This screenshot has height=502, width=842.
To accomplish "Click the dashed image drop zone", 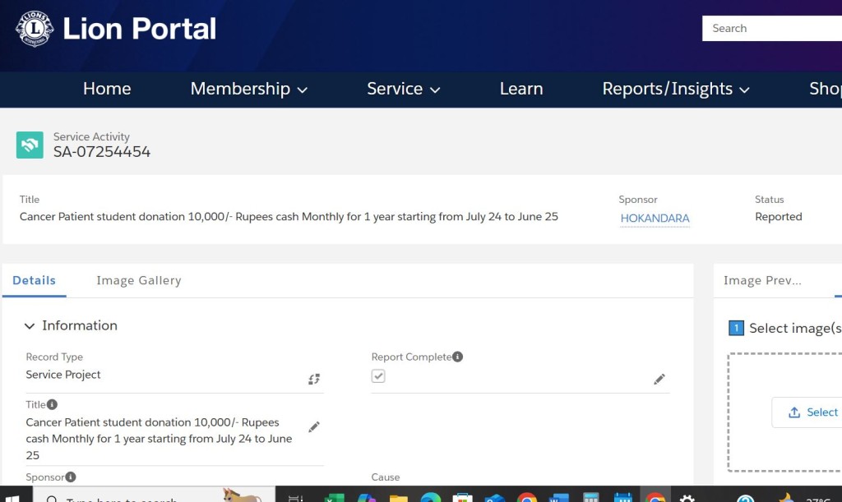I will pos(785,412).
